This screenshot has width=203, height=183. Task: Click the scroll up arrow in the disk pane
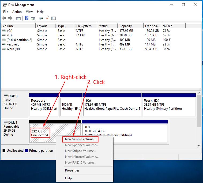[x=199, y=93]
